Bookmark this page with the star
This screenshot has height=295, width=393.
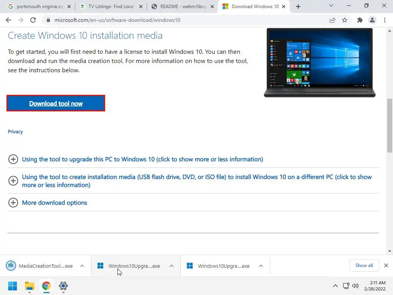coord(345,20)
